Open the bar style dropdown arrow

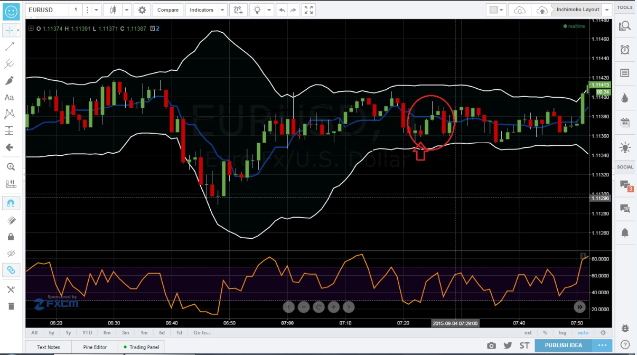coord(126,10)
